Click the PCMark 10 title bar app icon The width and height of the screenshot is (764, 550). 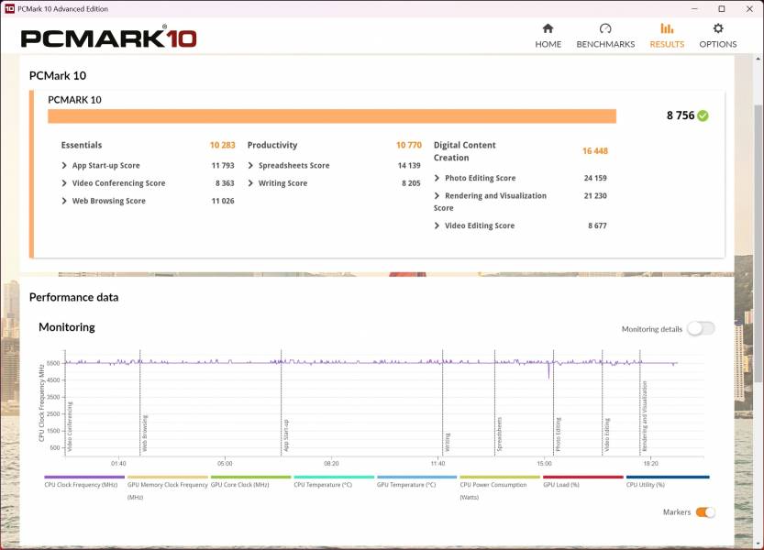point(9,8)
